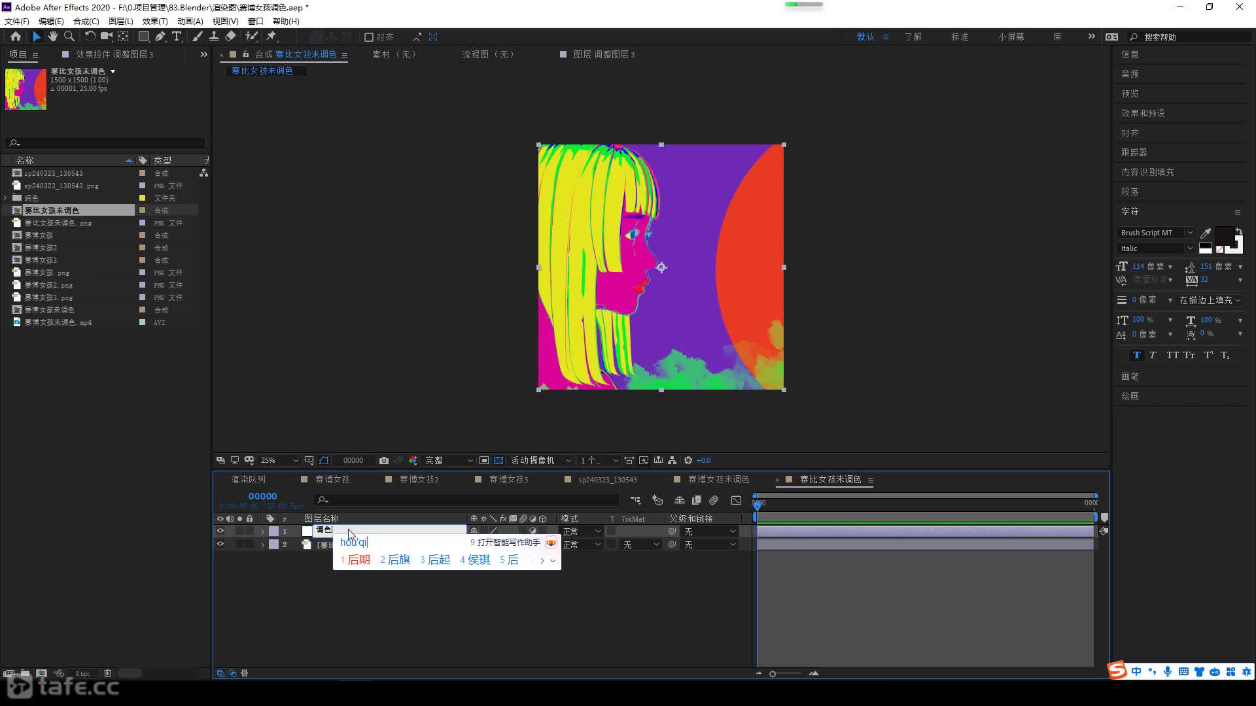The image size is (1256, 706).
Task: Open the Brush Script MT font dropdown
Action: (x=1156, y=233)
